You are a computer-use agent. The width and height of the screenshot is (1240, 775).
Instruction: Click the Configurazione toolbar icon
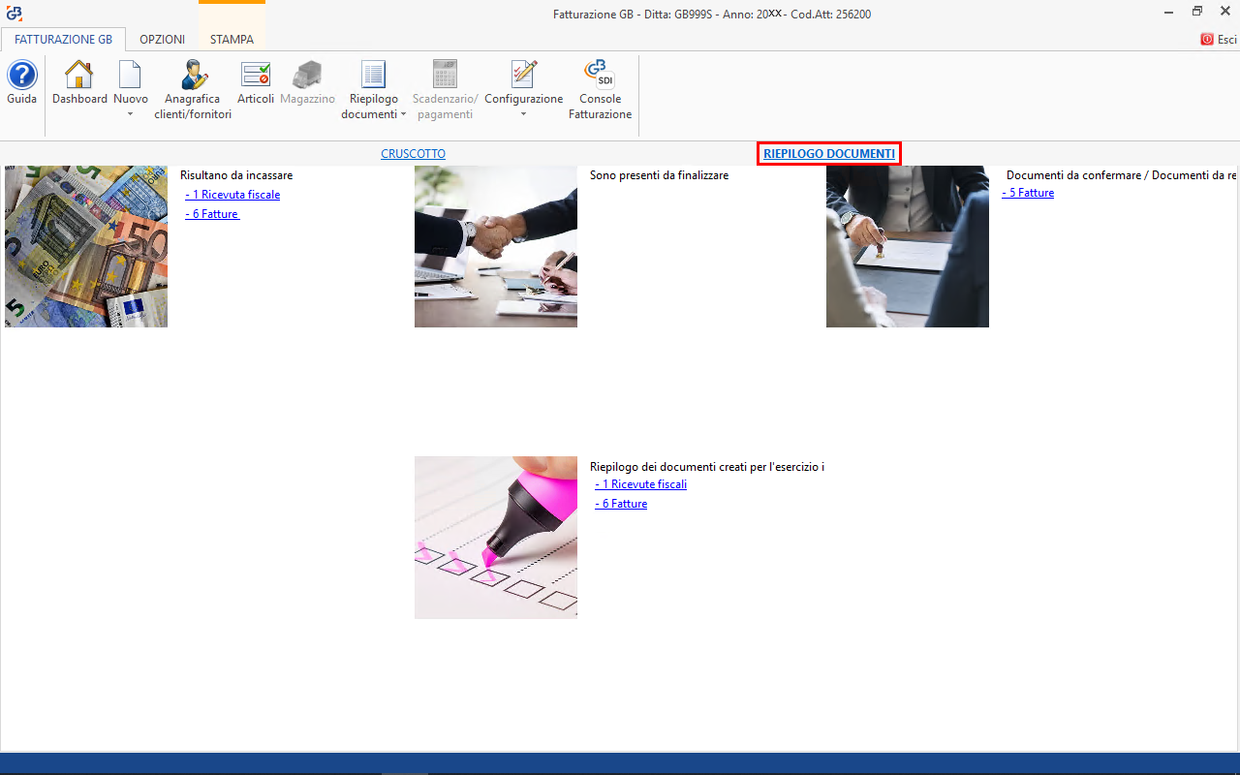(x=523, y=76)
